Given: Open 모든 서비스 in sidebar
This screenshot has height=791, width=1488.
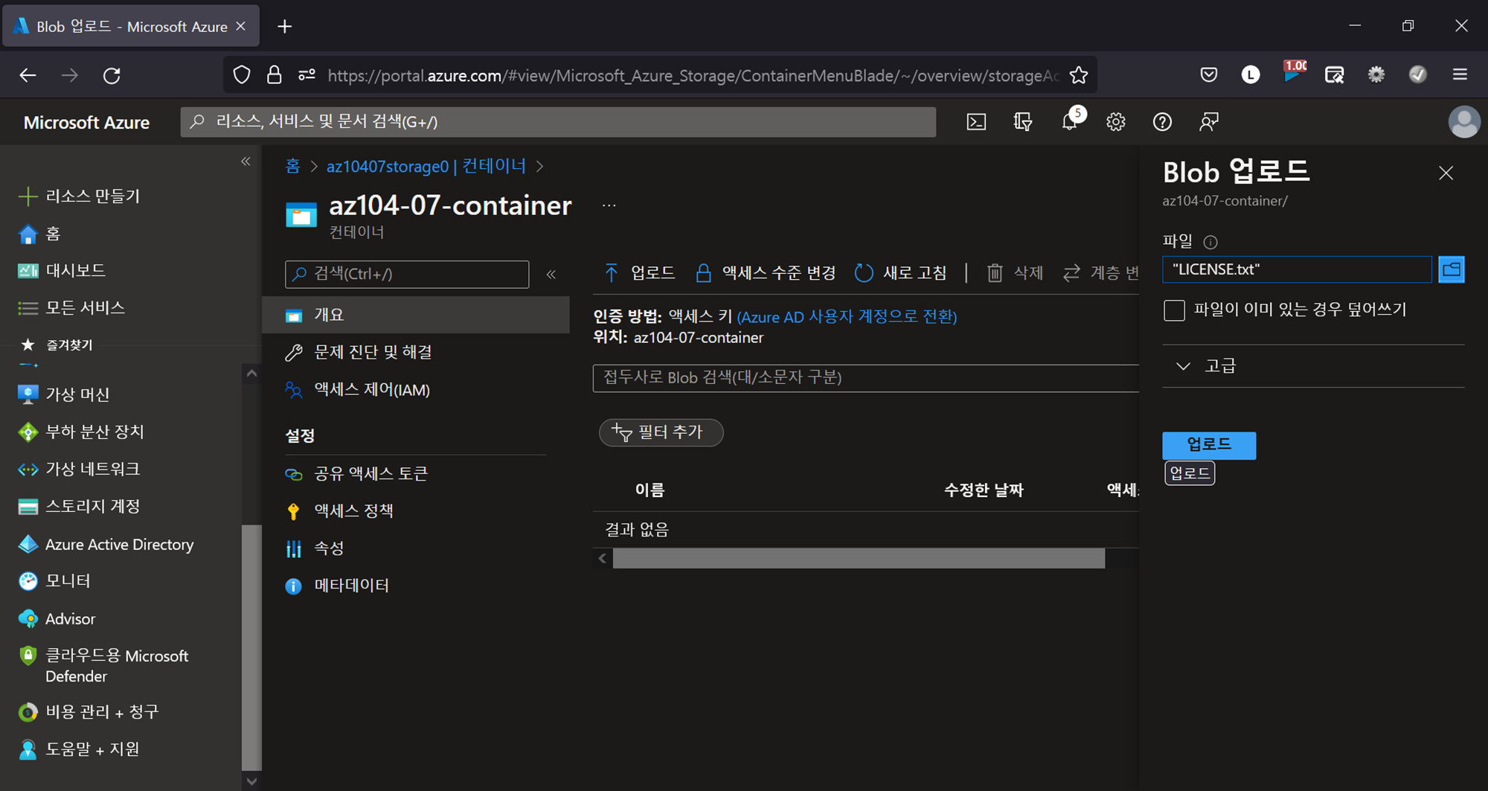Looking at the screenshot, I should (71, 307).
